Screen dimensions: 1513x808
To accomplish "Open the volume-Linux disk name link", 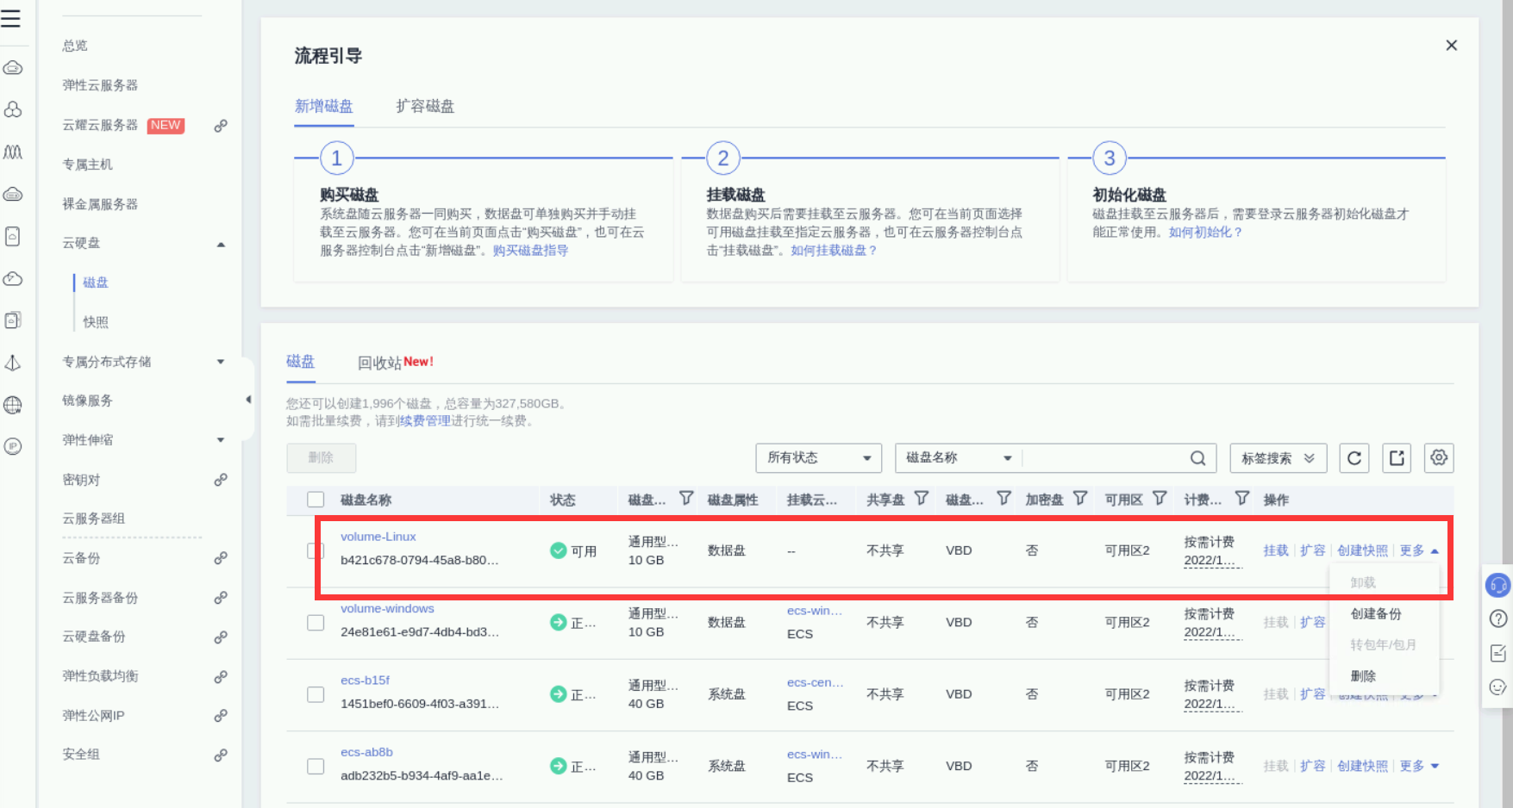I will (378, 537).
